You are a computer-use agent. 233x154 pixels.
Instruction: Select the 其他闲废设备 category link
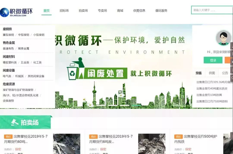[36, 76]
